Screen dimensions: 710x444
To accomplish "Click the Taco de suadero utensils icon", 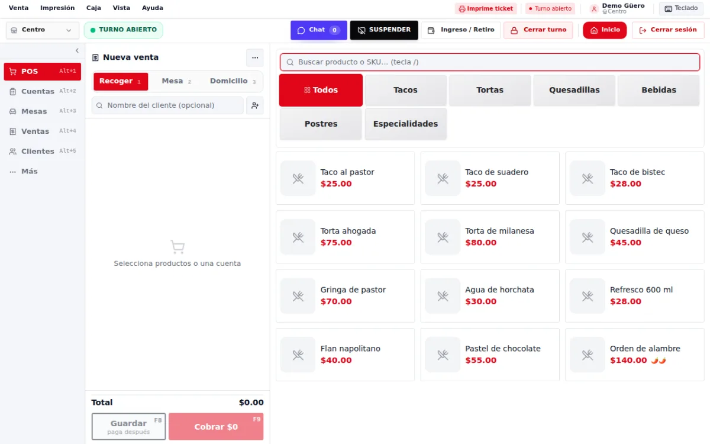I will point(443,178).
